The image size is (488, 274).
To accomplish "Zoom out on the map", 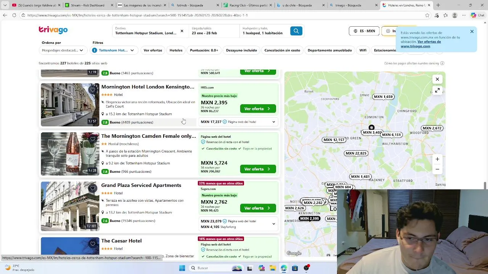I will click(x=437, y=169).
